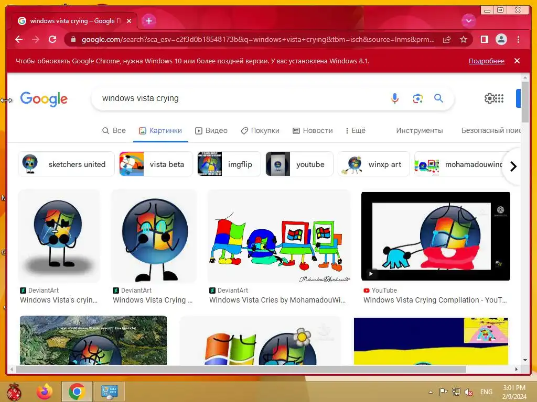This screenshot has width=537, height=402.
Task: Expand the 'Ещё' more menu
Action: click(355, 130)
